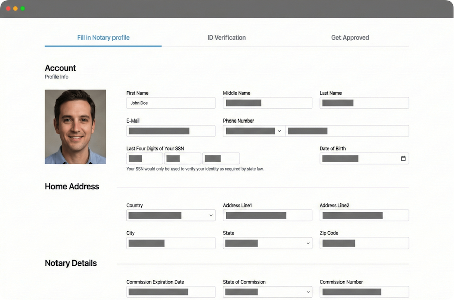The height and width of the screenshot is (300, 454).
Task: Go to the Get Approved tab
Action: 350,38
